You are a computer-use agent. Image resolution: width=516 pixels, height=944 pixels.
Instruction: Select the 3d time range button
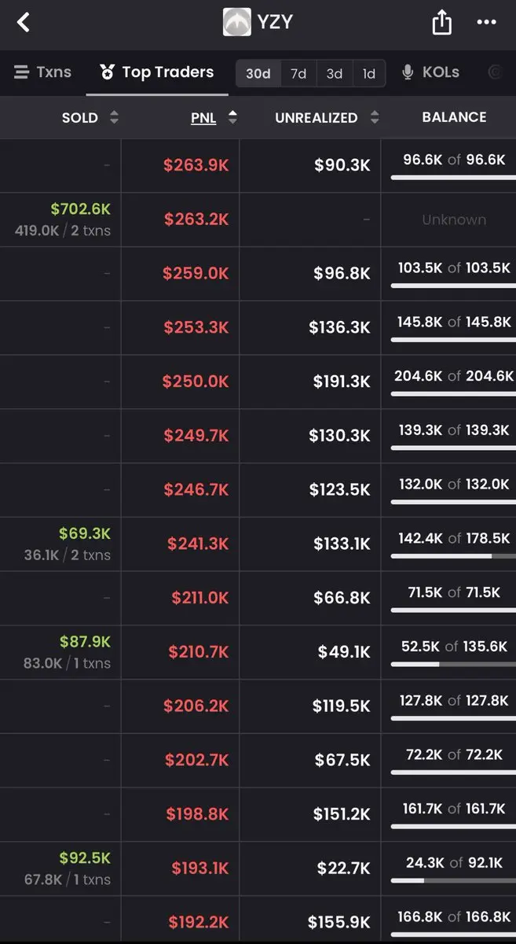335,73
